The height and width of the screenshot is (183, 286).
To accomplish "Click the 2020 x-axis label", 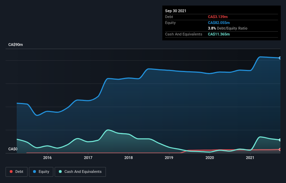I will [x=210, y=158].
